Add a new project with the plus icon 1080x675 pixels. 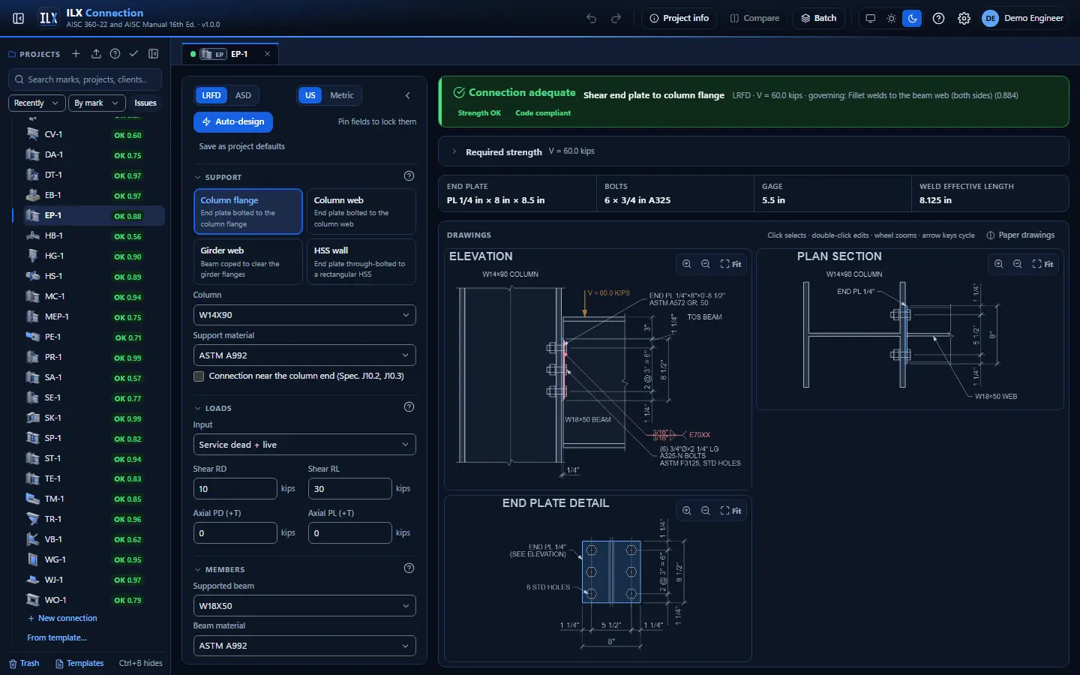76,54
